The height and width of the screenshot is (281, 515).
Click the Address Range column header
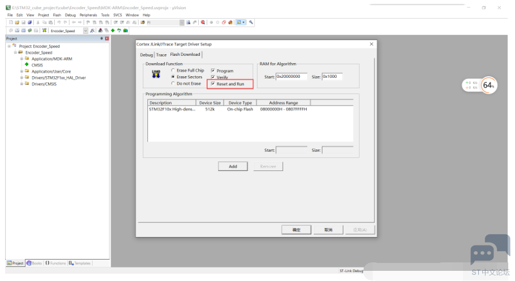(283, 103)
